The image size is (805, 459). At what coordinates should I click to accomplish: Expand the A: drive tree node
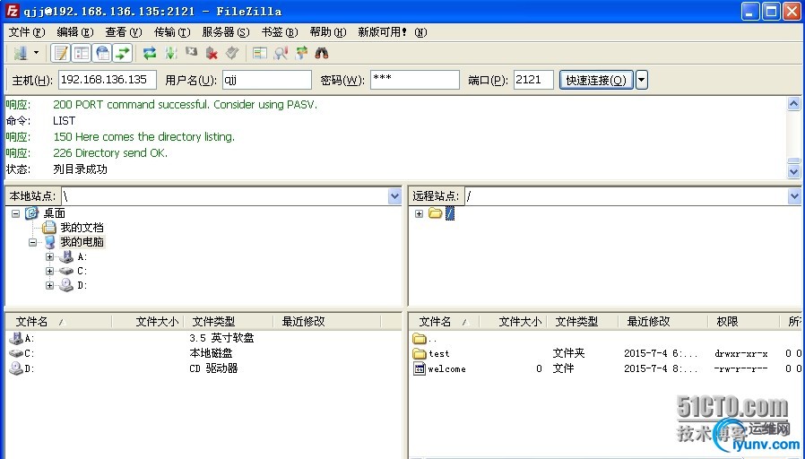point(50,256)
